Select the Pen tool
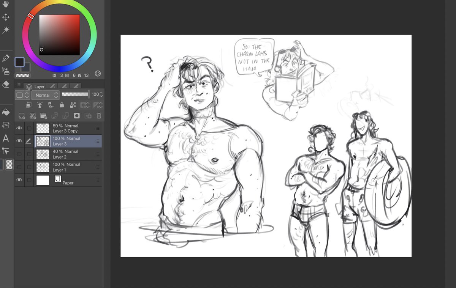Image resolution: width=456 pixels, height=288 pixels. click(x=6, y=58)
